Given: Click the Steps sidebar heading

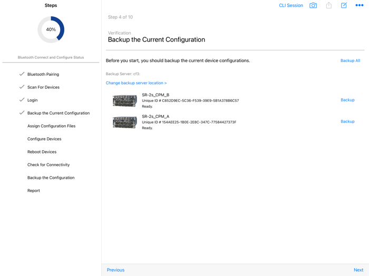Looking at the screenshot, I should click(51, 5).
